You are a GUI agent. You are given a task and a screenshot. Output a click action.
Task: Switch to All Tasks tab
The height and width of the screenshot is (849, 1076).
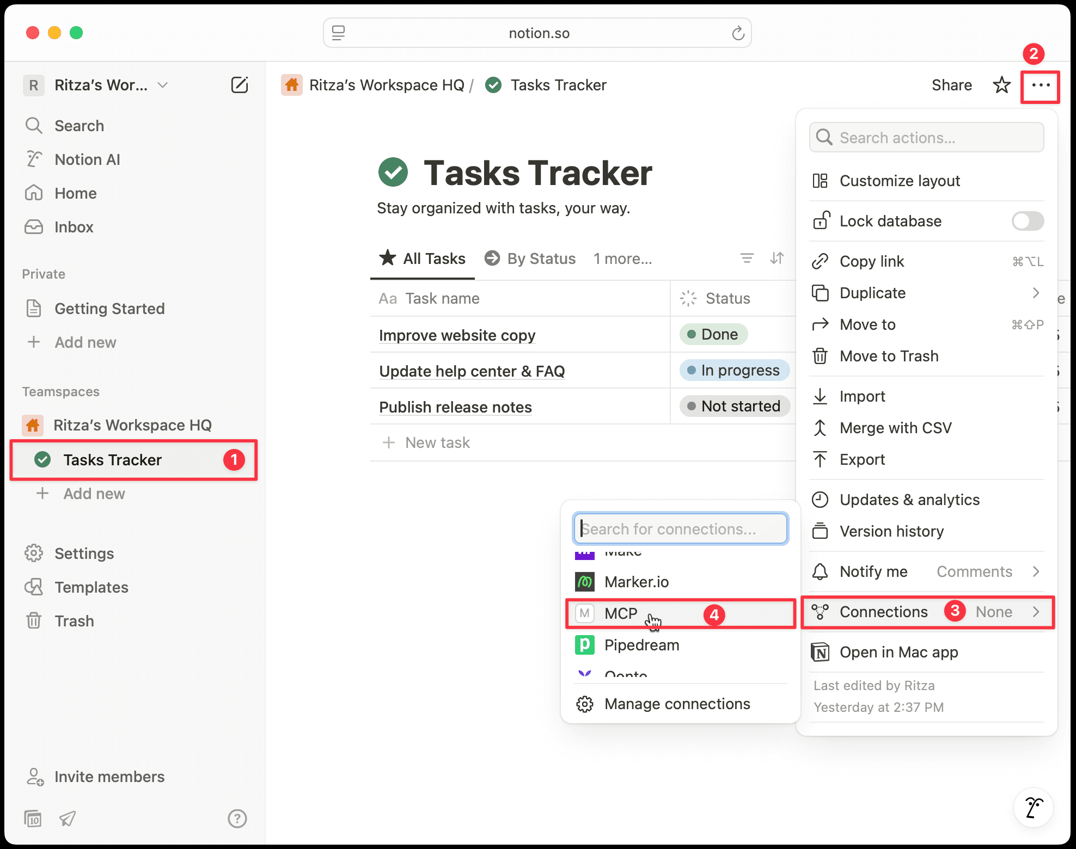423,259
